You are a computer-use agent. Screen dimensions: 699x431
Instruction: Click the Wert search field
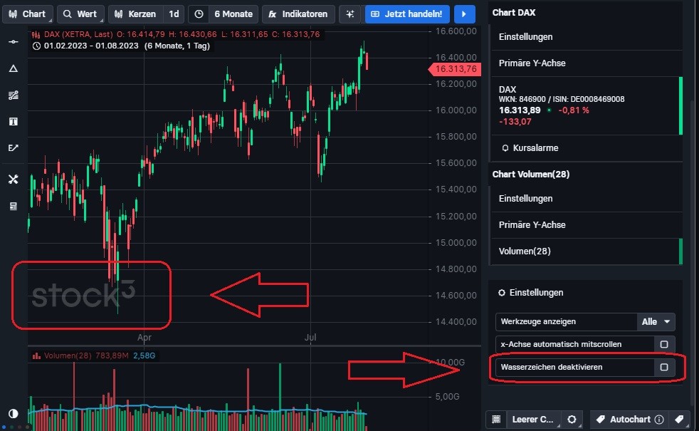80,14
